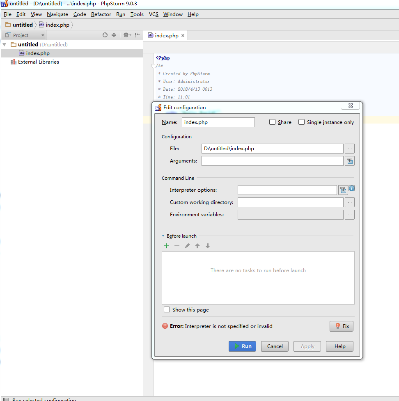Viewport: 399px width, 401px height.
Task: Select index.php in Project tree
Action: (x=38, y=53)
